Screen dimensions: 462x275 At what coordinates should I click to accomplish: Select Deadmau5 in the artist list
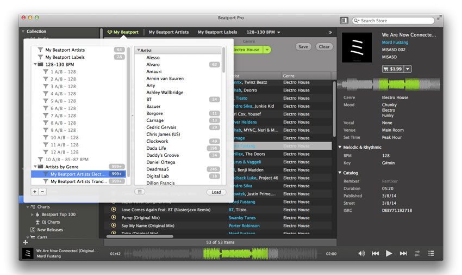158,169
